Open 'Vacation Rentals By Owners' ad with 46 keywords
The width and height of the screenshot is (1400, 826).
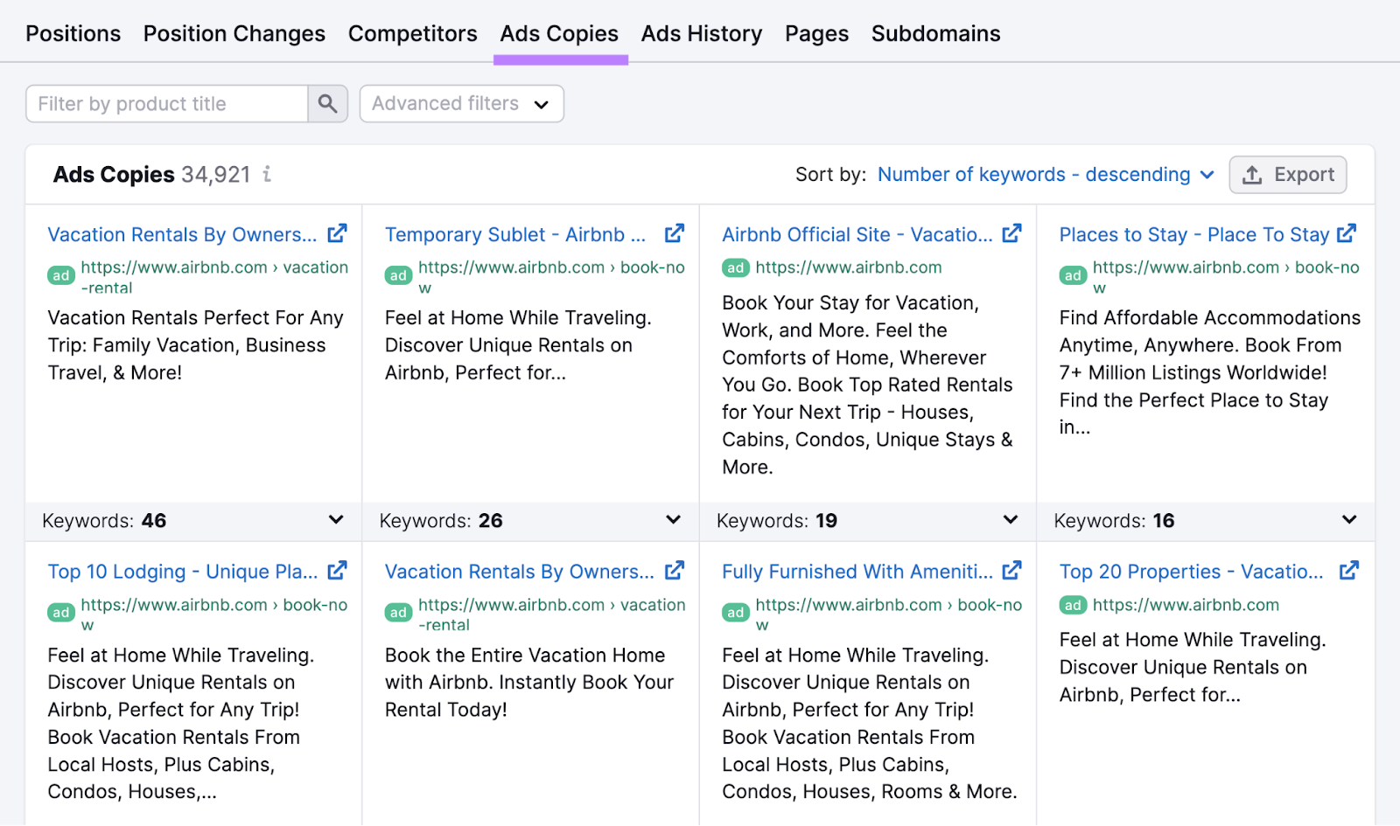pyautogui.click(x=182, y=234)
